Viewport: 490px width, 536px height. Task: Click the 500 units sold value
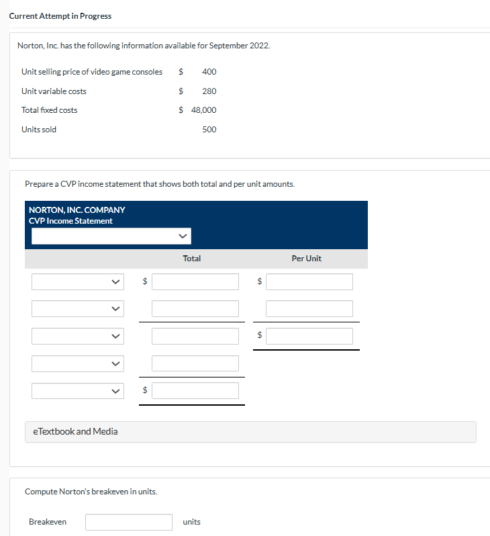point(209,130)
